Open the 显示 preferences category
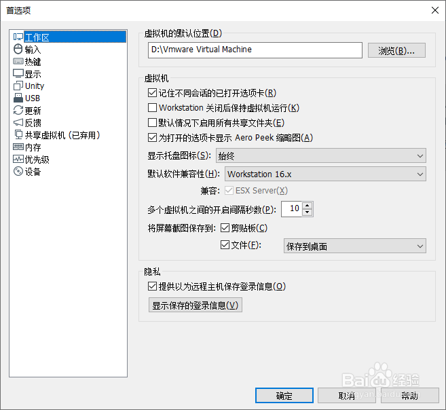Viewport: 446px width, 410px height. (x=33, y=74)
